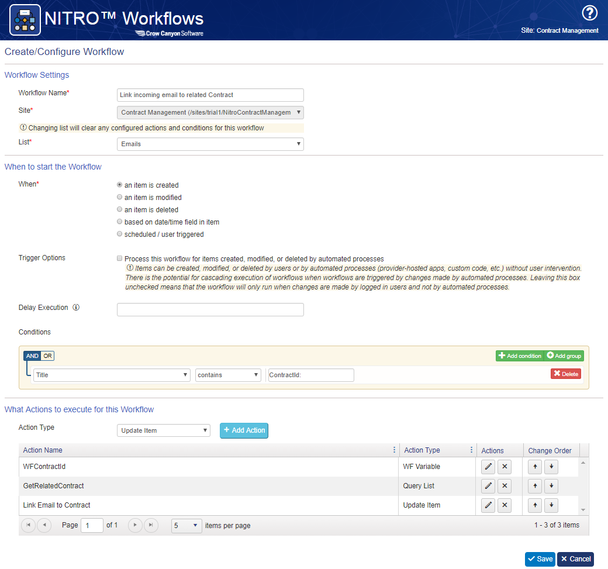Click the scrollbar down arrow in actions grid

583,510
